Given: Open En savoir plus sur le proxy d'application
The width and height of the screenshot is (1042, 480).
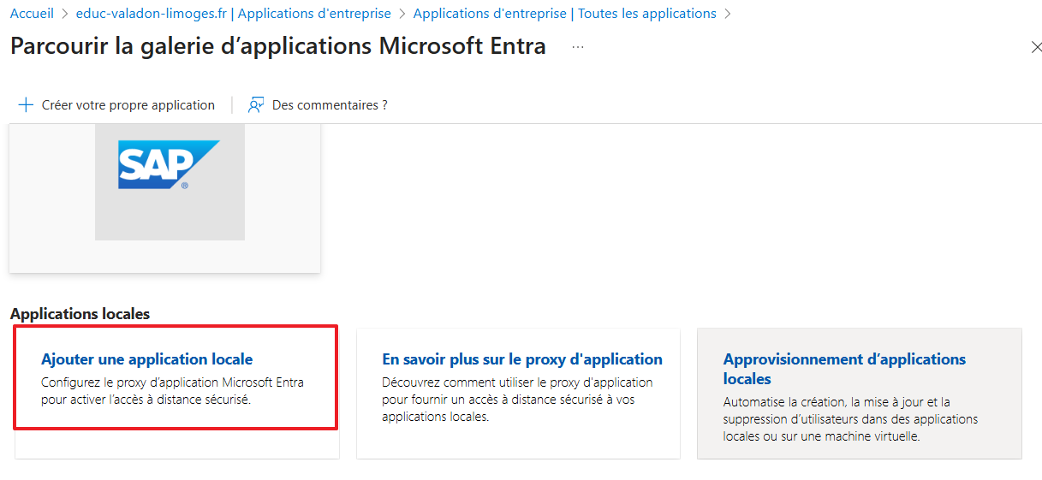Looking at the screenshot, I should coord(522,359).
